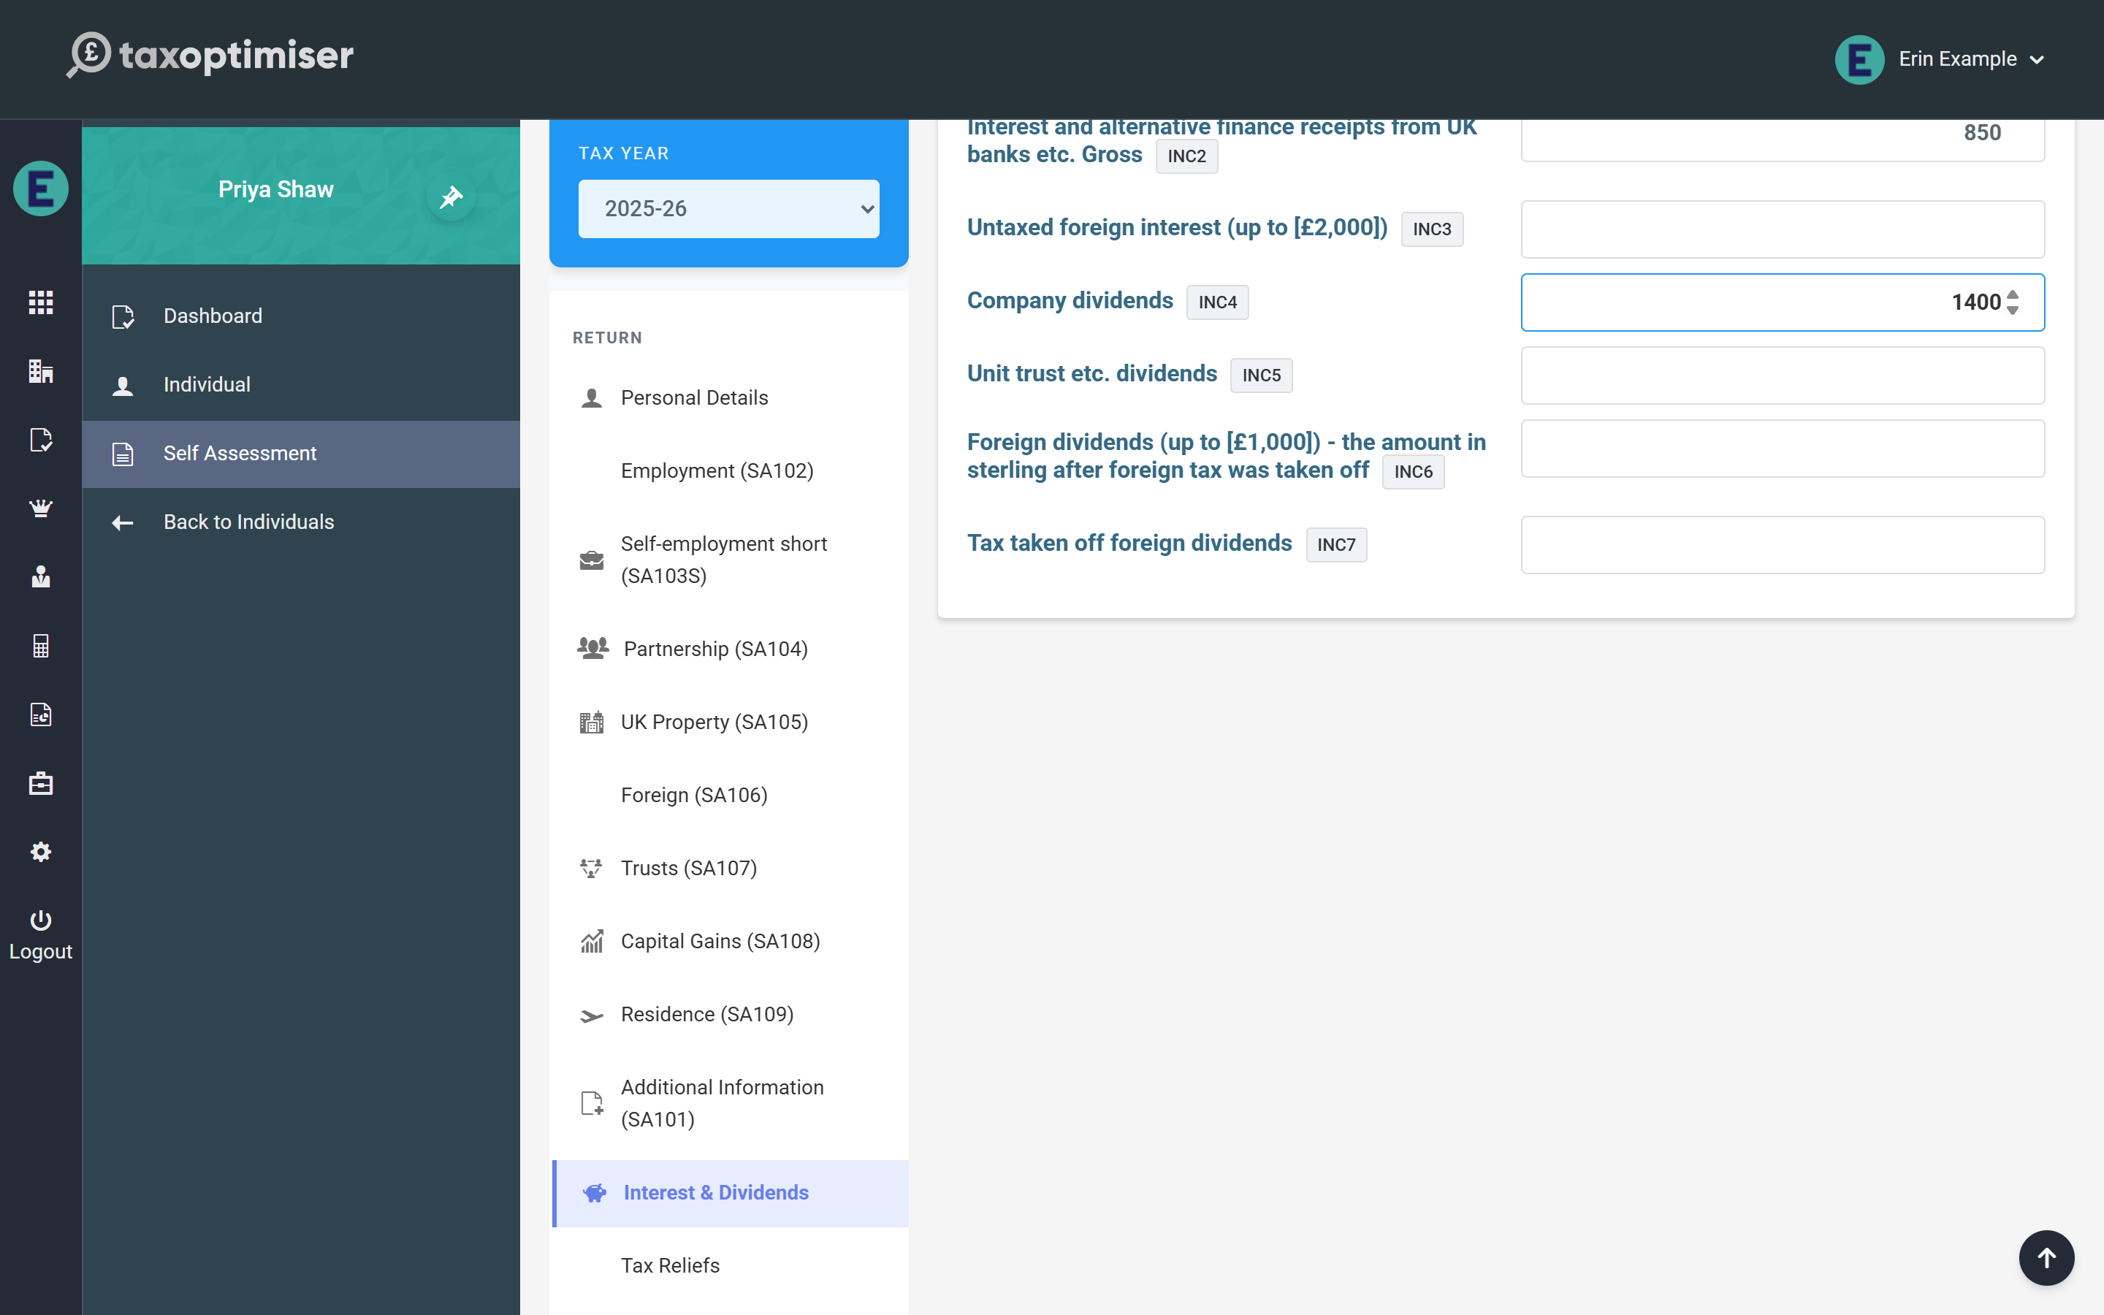Click the Trusts icon

[591, 868]
